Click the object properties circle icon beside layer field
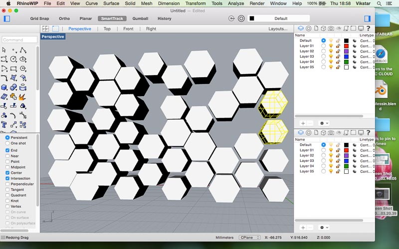The image size is (399, 249). pyautogui.click(x=241, y=18)
